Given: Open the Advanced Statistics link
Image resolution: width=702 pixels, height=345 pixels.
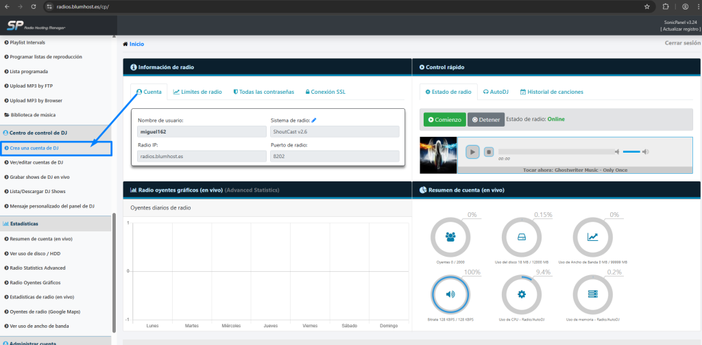Looking at the screenshot, I should click(252, 190).
